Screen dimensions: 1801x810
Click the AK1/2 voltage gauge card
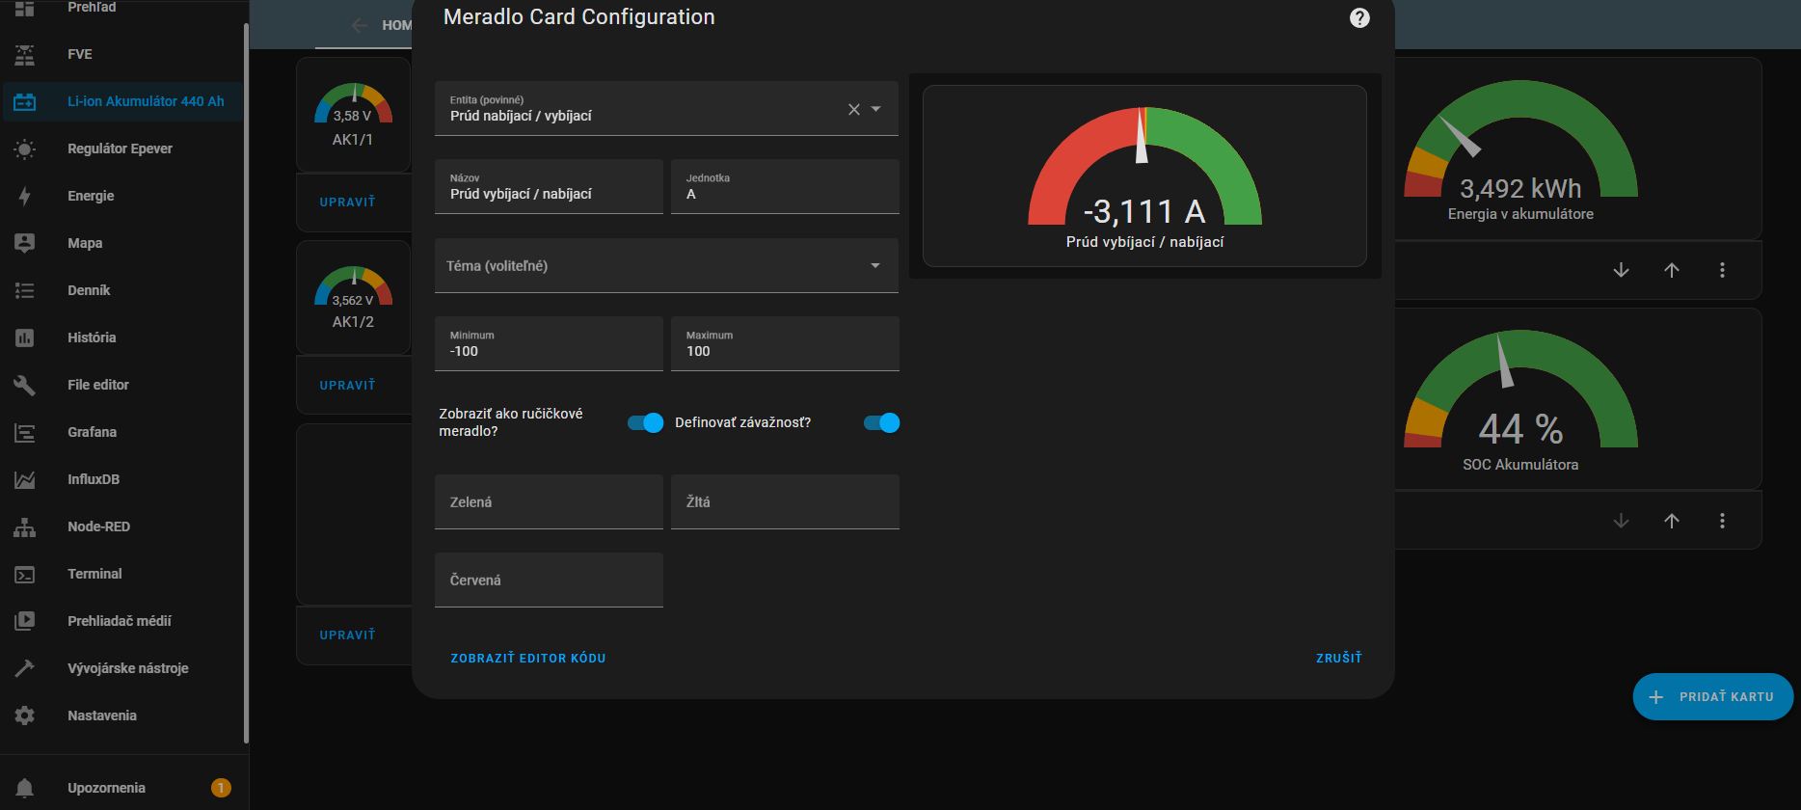353,298
